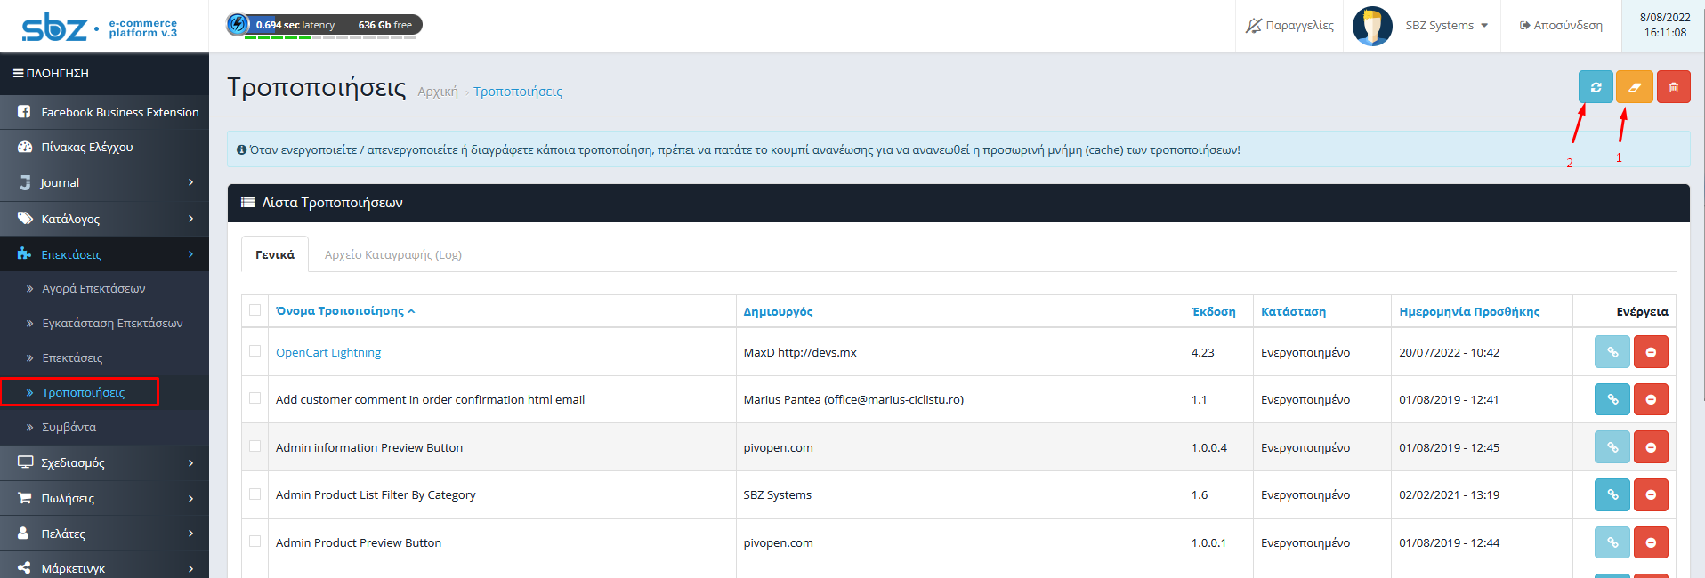This screenshot has width=1705, height=578.
Task: Check the OpenCart Lightning row checkbox
Action: (255, 351)
